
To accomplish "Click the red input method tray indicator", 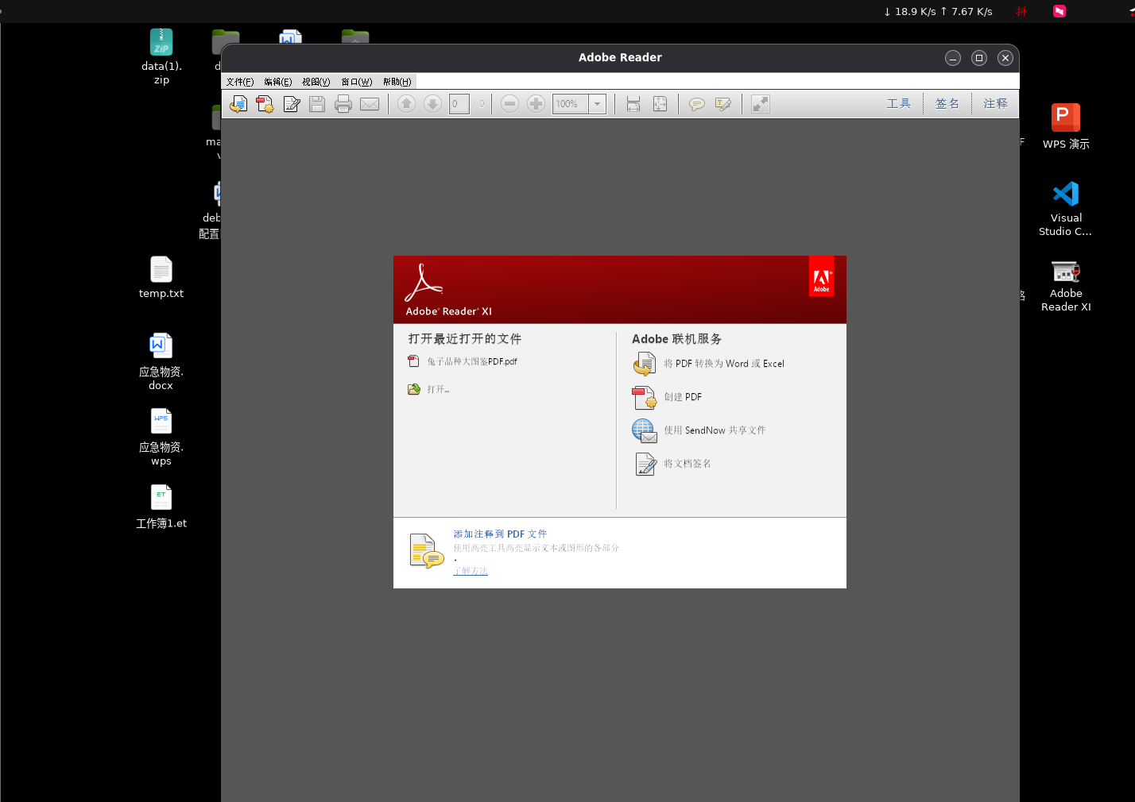I will click(1021, 11).
